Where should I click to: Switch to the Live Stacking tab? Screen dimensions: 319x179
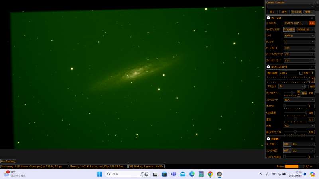(8, 161)
